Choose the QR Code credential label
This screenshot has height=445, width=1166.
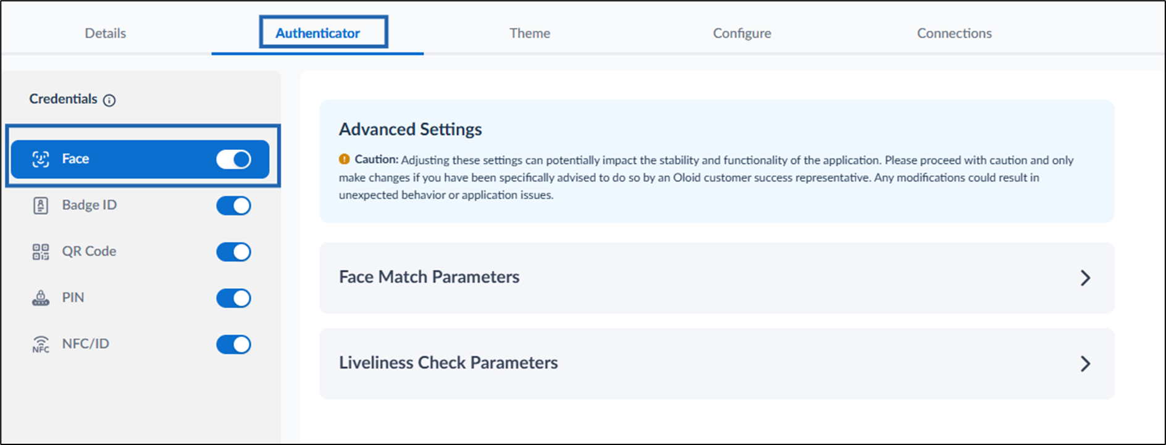[89, 251]
